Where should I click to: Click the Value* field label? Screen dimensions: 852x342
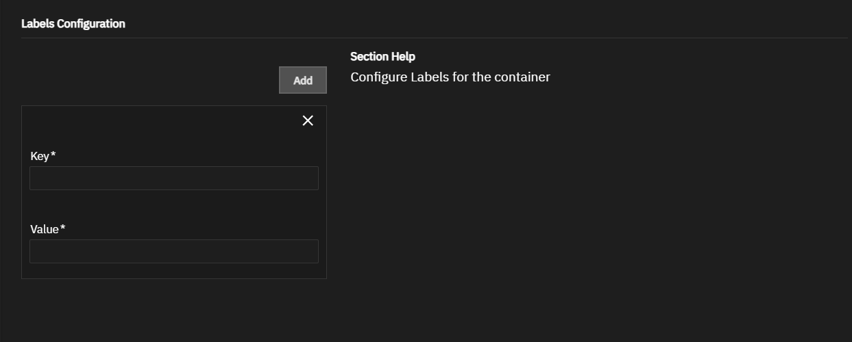(48, 229)
